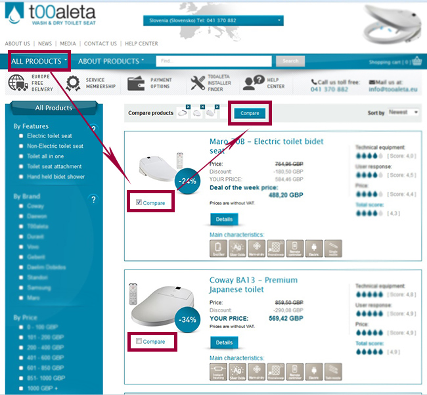Open the MEDIA page

click(68, 43)
